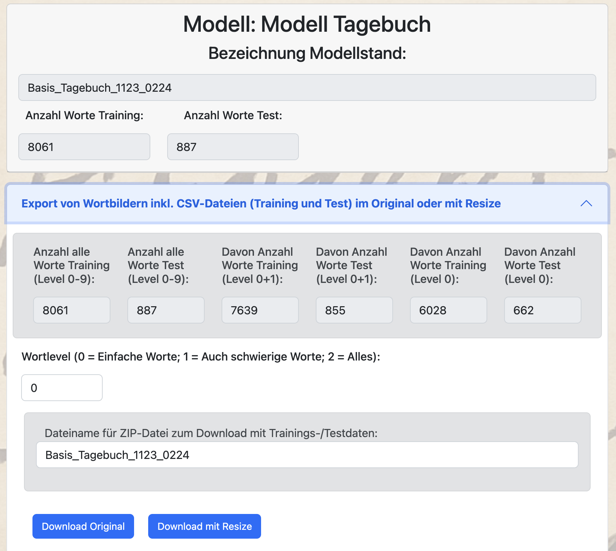This screenshot has width=616, height=551.
Task: Select the Level 0-9 Training count 8061
Action: pos(72,310)
